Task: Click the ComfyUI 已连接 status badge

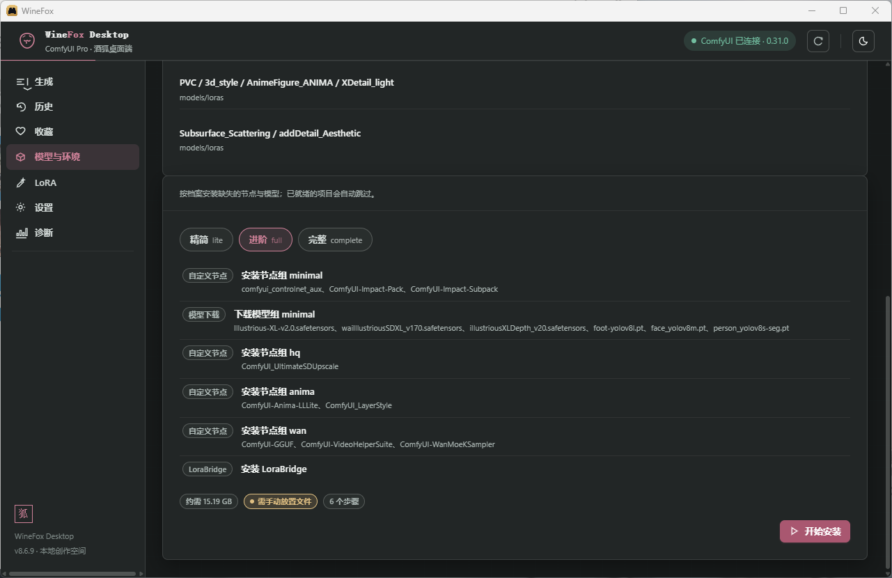Action: pyautogui.click(x=740, y=41)
